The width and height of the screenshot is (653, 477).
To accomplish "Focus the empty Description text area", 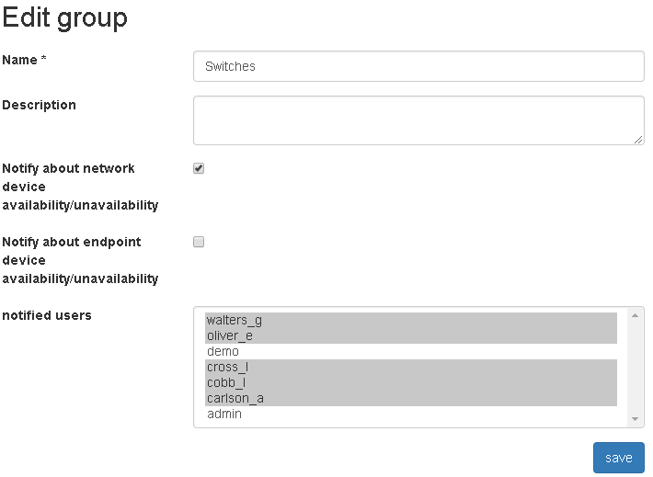I will point(418,119).
